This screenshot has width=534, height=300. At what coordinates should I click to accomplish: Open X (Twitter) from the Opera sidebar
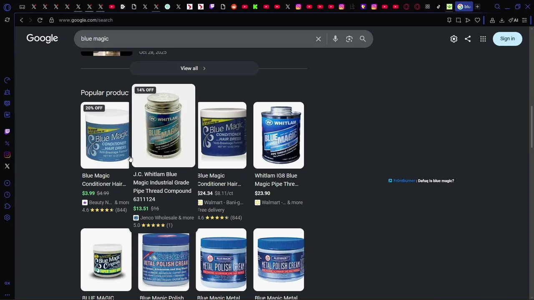coord(7,166)
